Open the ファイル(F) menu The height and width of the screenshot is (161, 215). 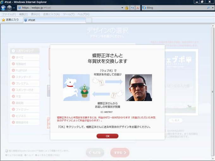[x=9, y=14]
